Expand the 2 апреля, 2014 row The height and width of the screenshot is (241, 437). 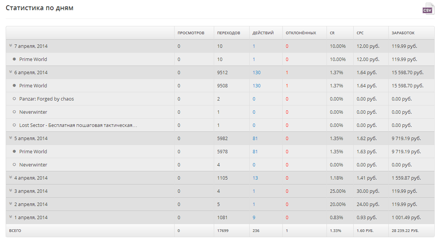11,204
